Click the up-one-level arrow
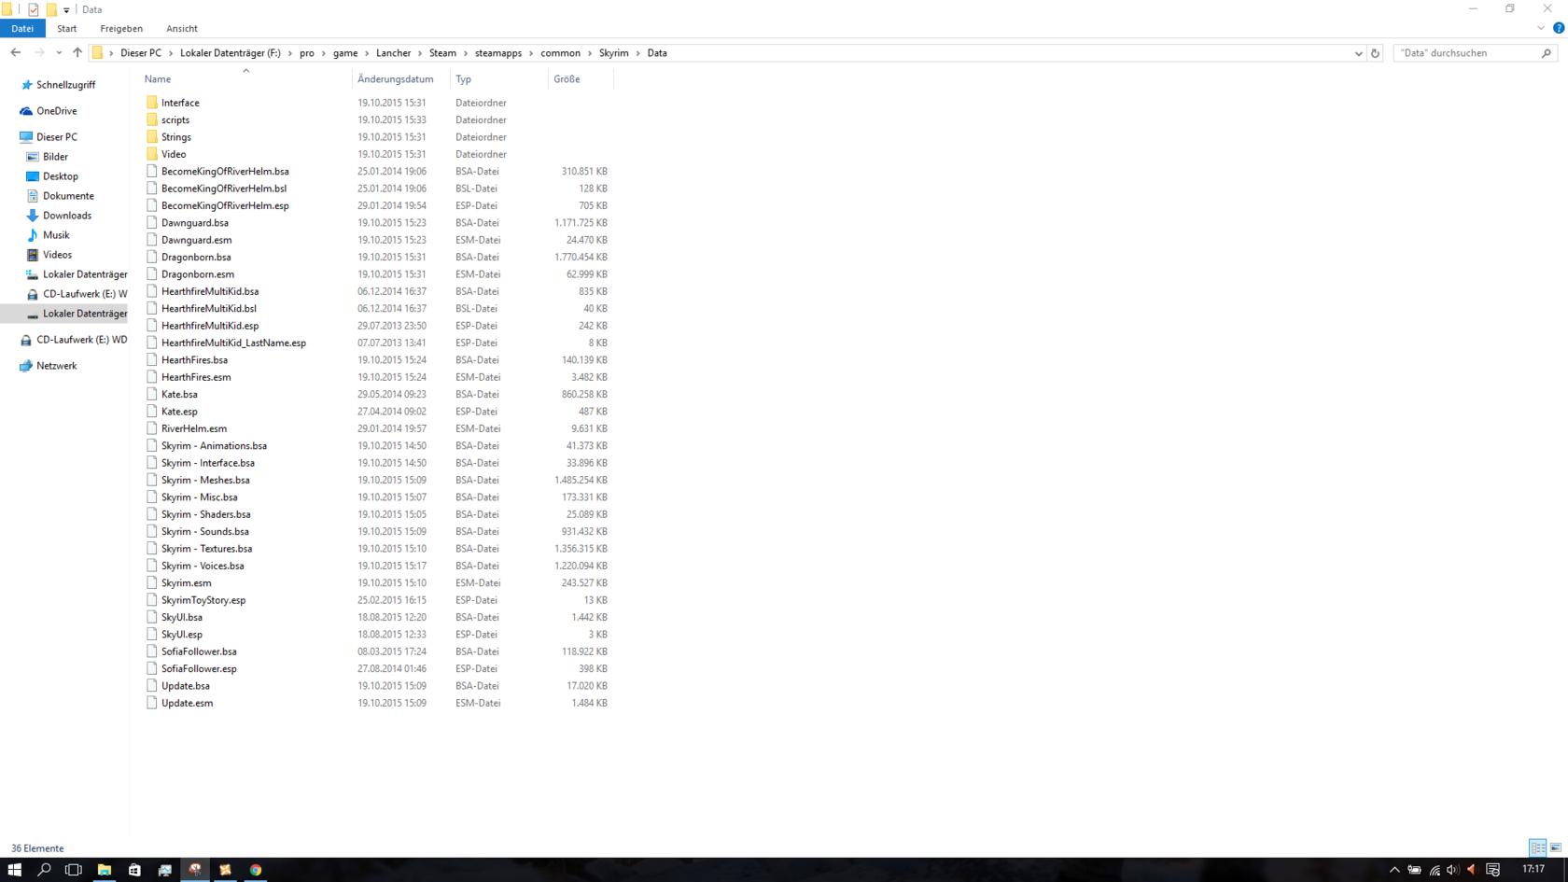This screenshot has width=1568, height=882. 77,53
